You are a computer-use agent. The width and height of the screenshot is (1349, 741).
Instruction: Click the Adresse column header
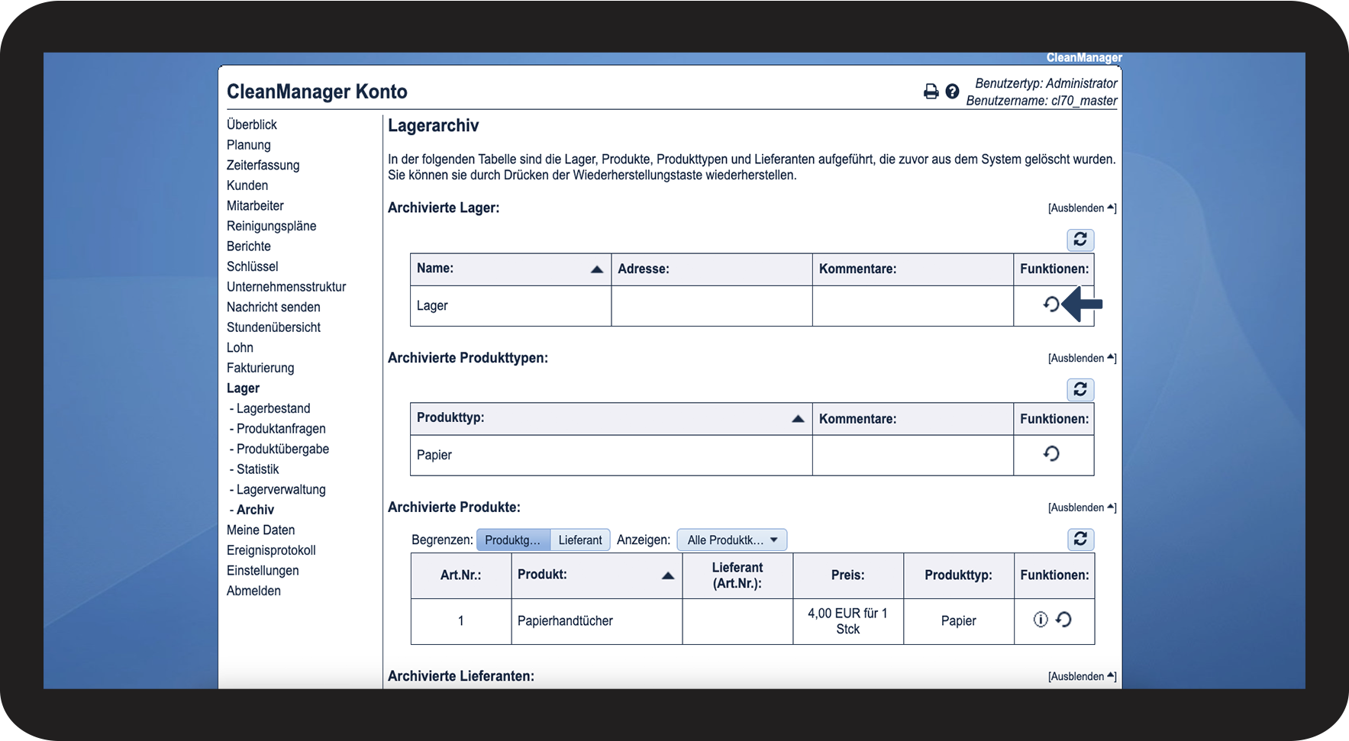(712, 269)
